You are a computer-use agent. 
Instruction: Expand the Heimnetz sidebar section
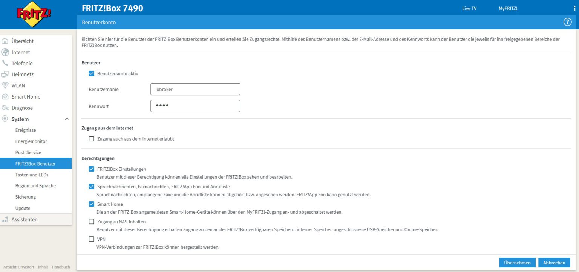click(x=23, y=74)
